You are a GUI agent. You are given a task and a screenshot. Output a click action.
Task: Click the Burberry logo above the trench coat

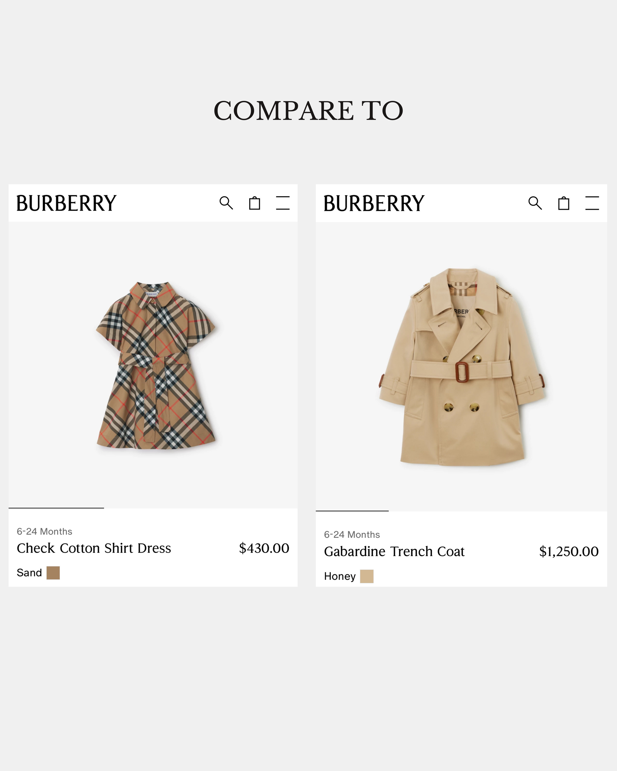[x=374, y=203]
